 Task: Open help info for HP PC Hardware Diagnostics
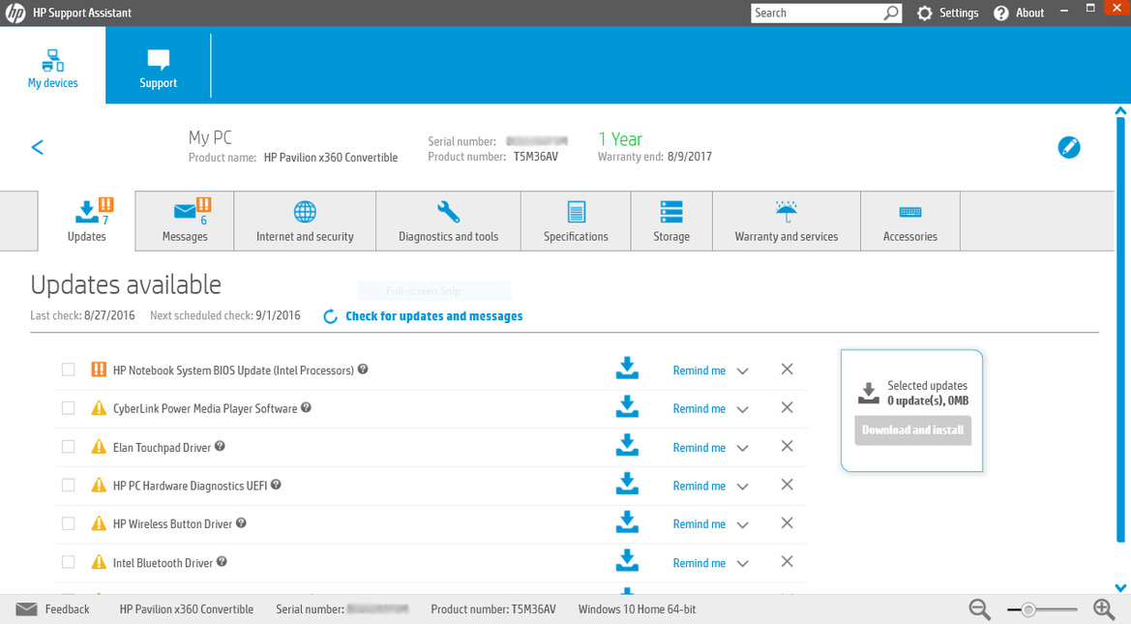point(276,485)
